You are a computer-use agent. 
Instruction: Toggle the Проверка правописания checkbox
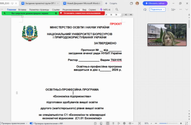[x=1, y=123]
